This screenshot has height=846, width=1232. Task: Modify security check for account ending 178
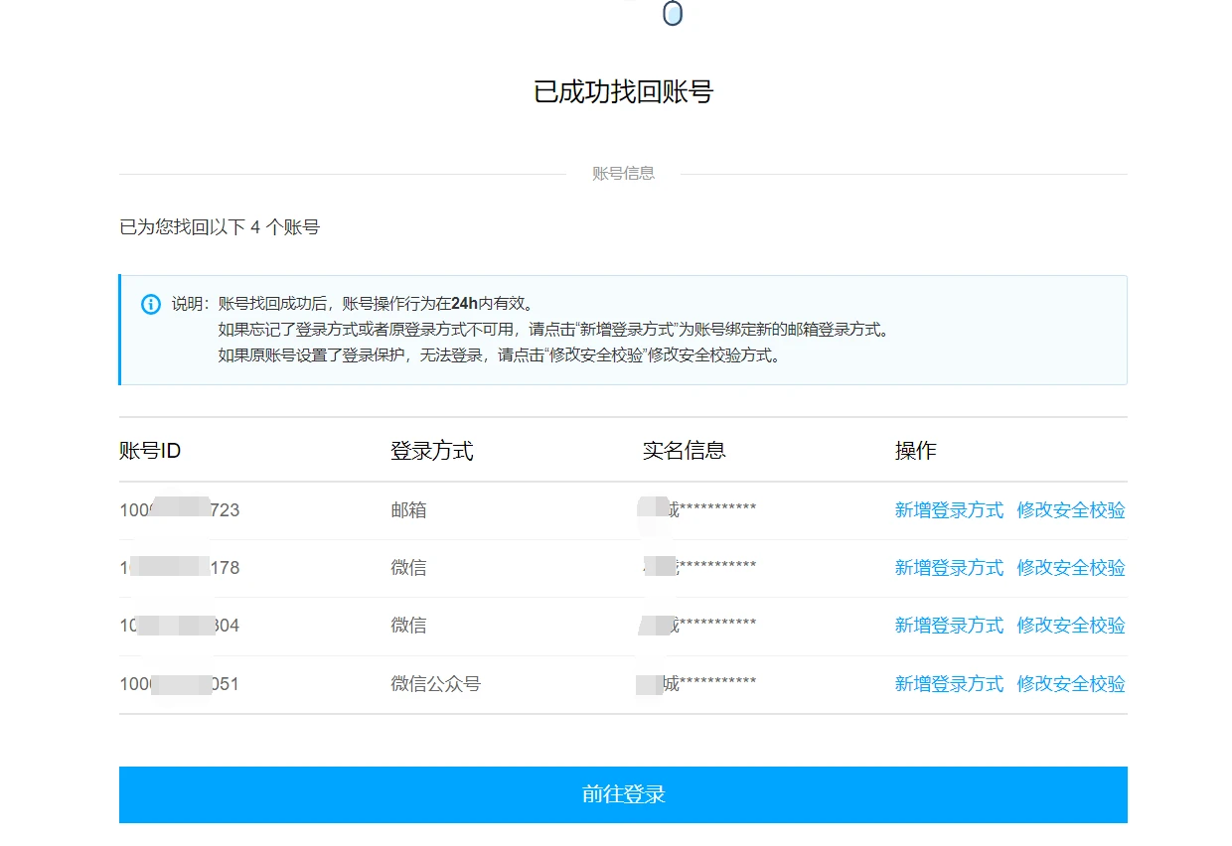click(x=1071, y=568)
